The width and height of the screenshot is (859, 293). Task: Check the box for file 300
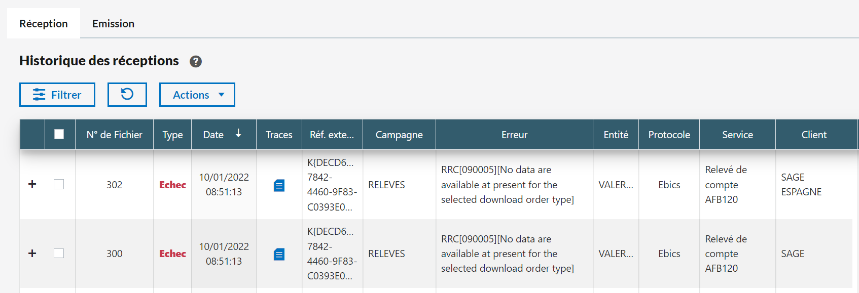[x=59, y=253]
